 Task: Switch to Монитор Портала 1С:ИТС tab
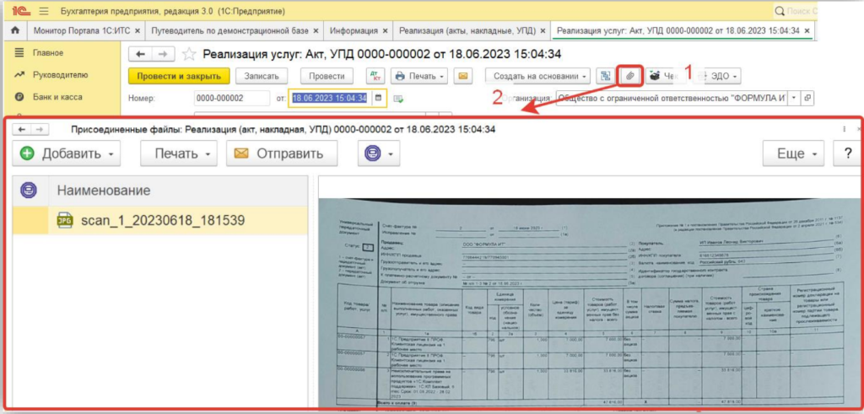(x=82, y=31)
